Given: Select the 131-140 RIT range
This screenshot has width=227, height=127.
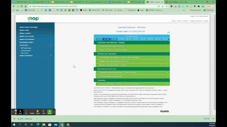Looking at the screenshot, I should 107,39.
